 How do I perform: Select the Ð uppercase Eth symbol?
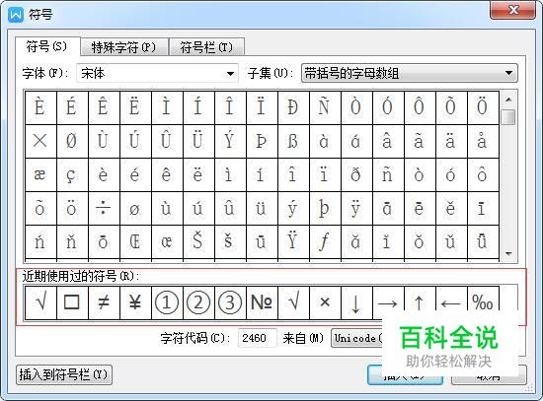click(293, 107)
